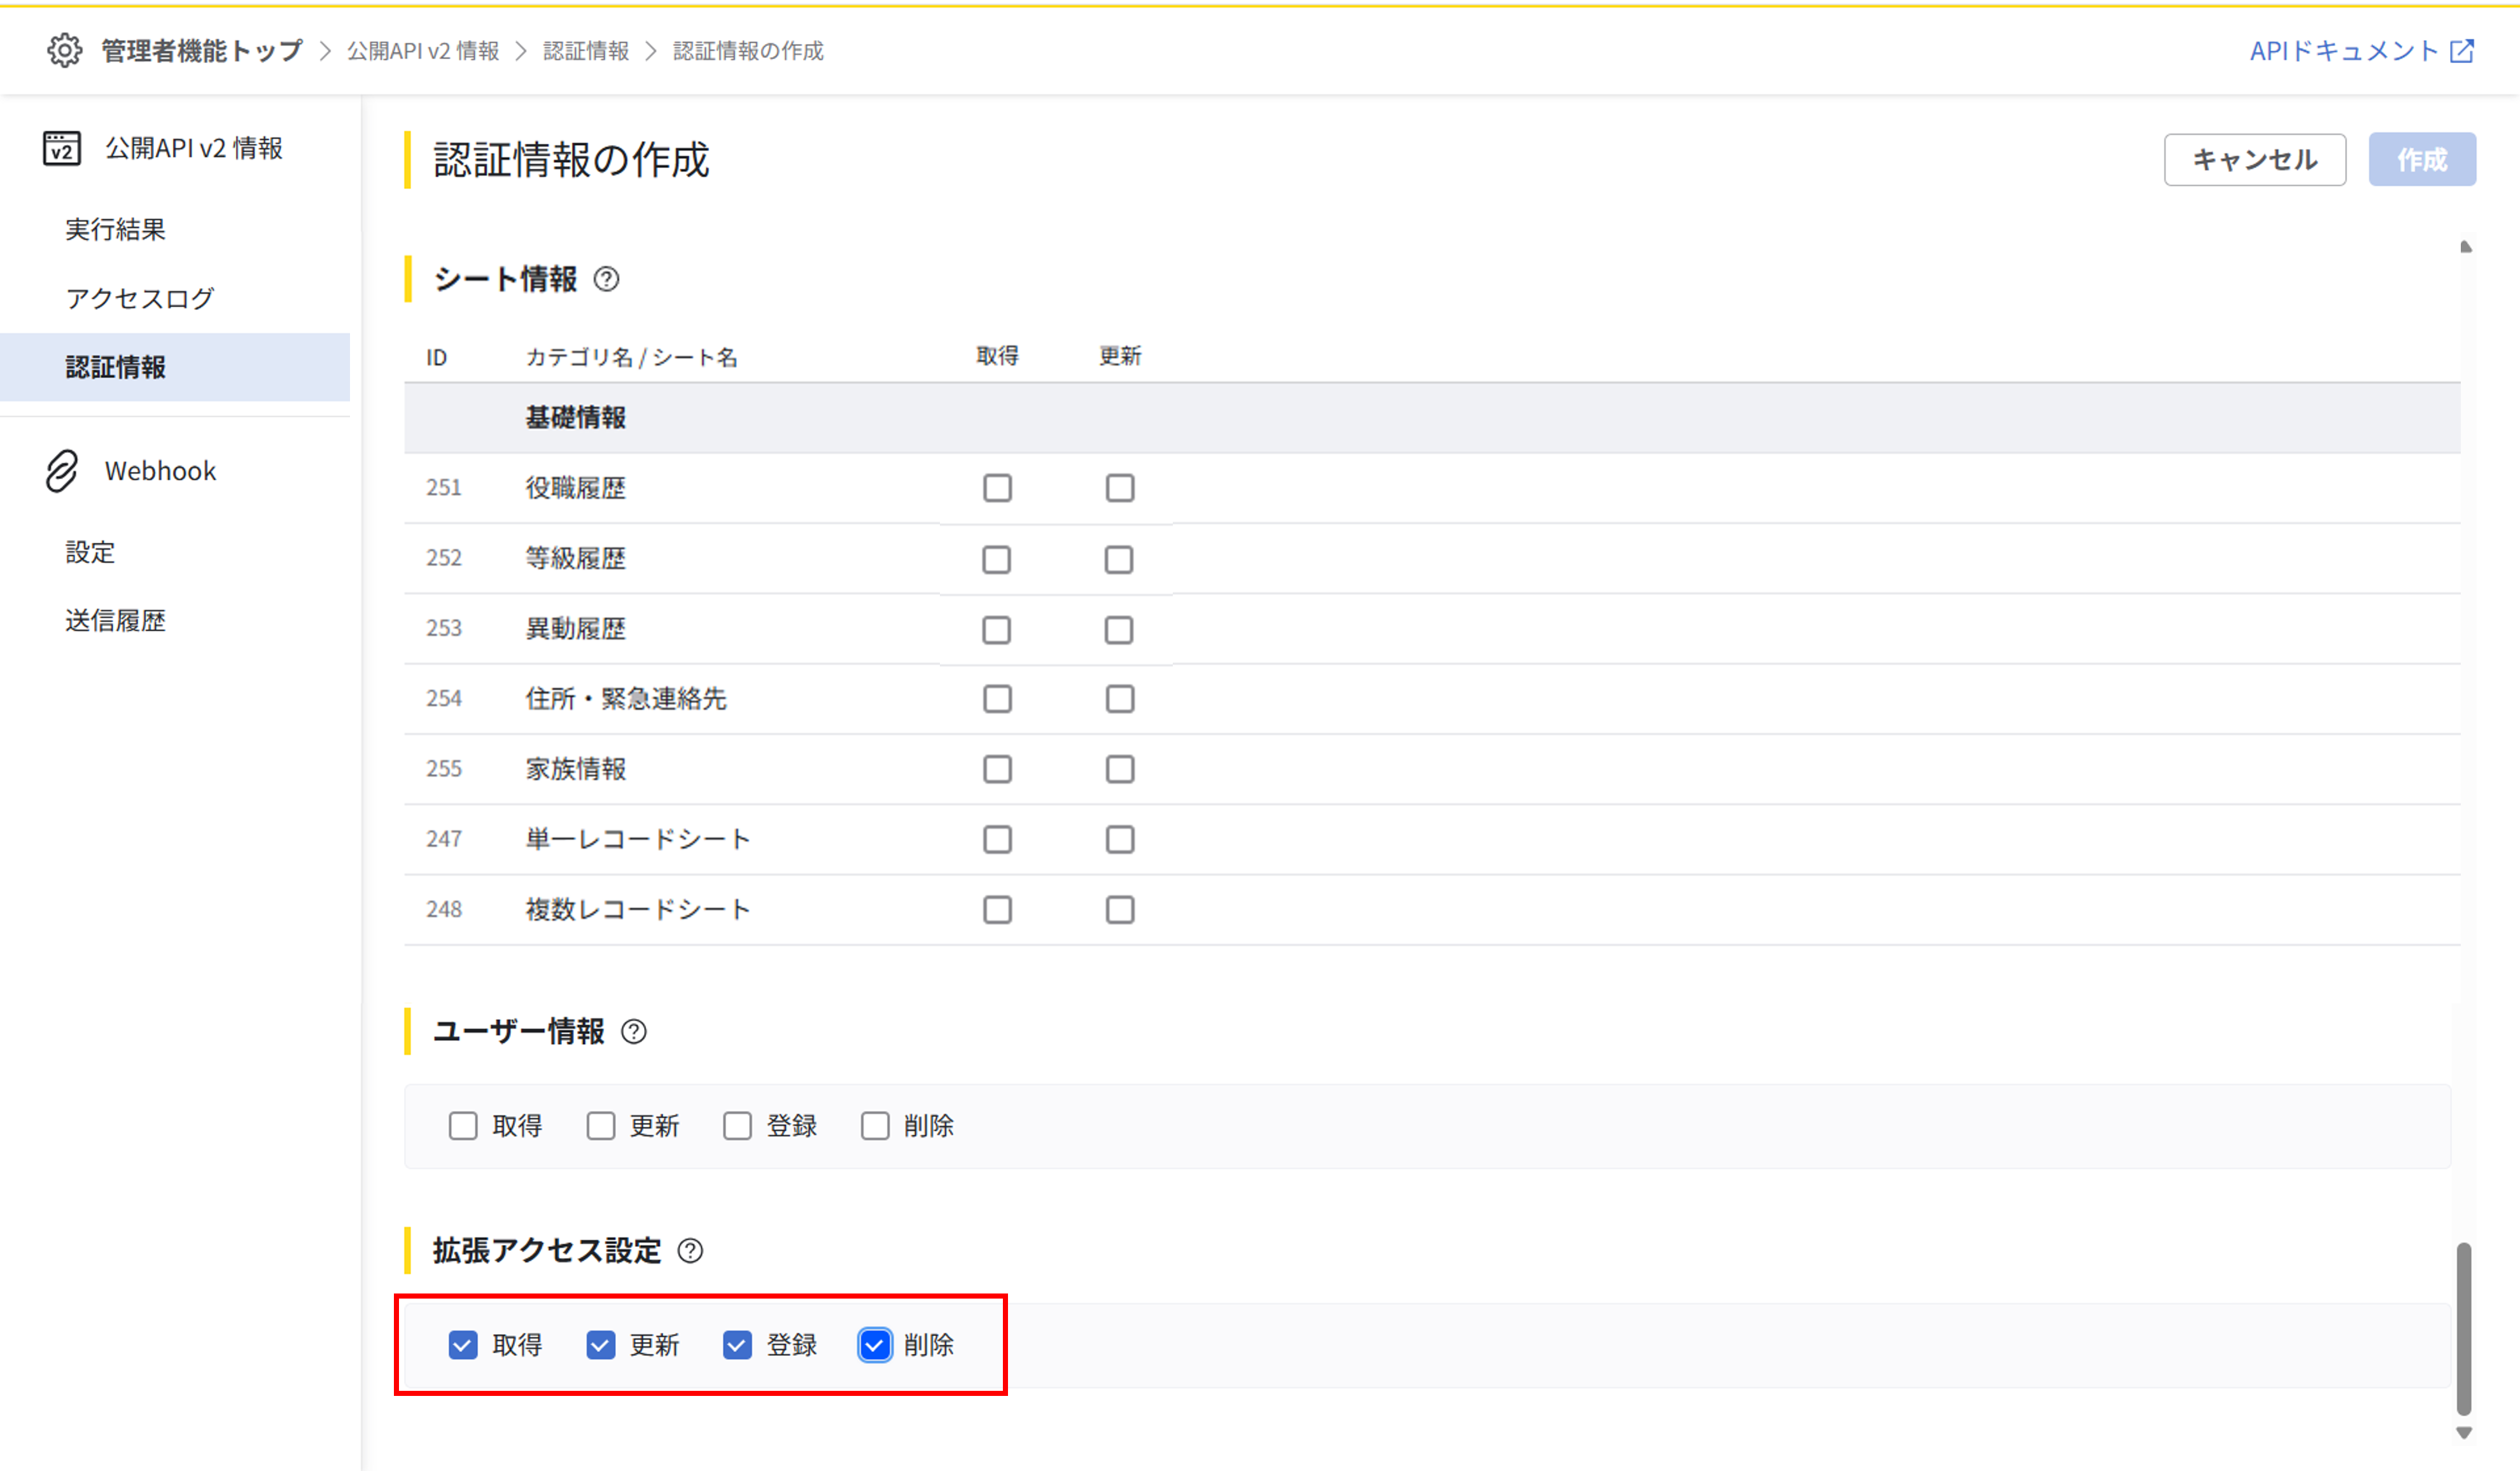Screen dimensions: 2520x1471
Task: Check 取得 for 住所・緊急連絡先 row
Action: pos(997,699)
